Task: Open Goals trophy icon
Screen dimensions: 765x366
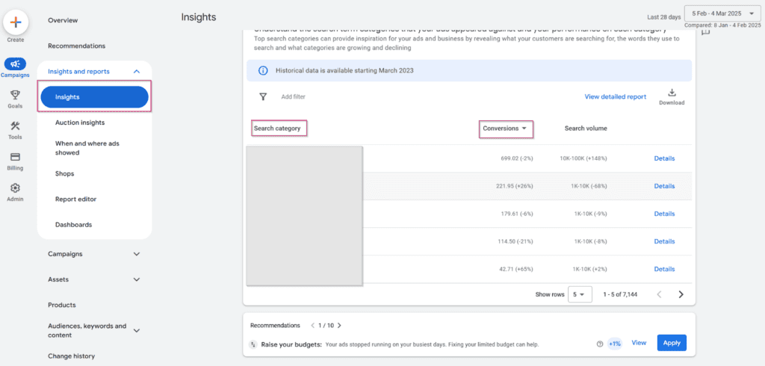Action: tap(15, 95)
